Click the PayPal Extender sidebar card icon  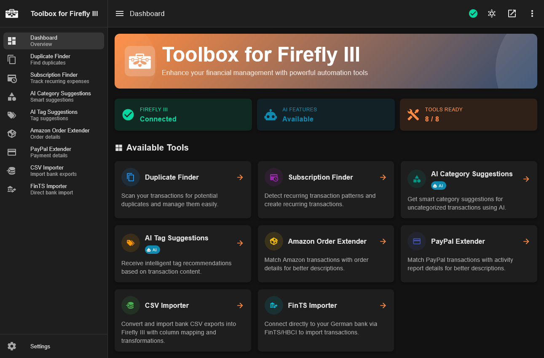point(12,152)
